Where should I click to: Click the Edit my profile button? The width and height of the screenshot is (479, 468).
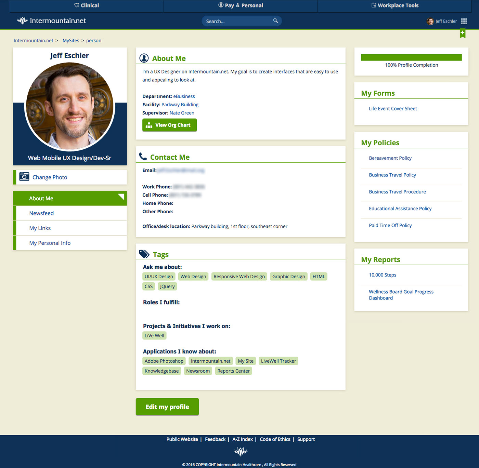167,407
